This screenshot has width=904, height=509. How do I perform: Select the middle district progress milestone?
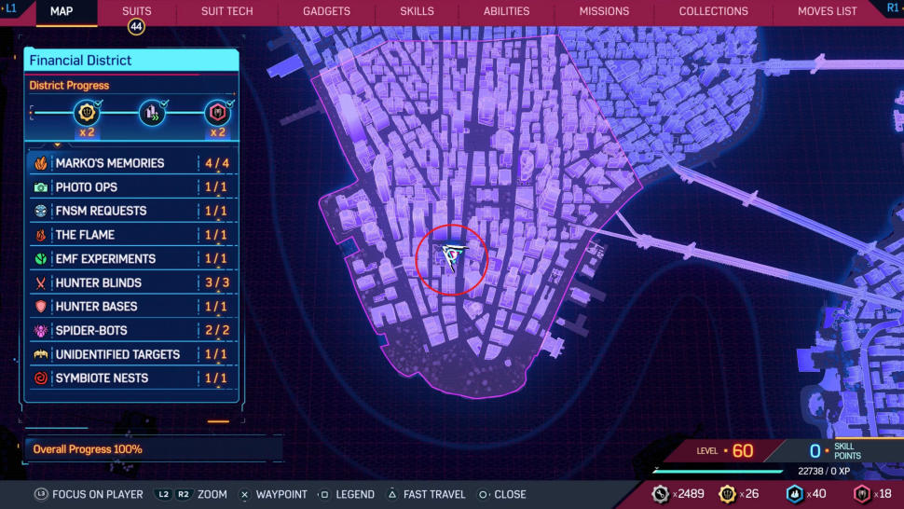click(152, 114)
